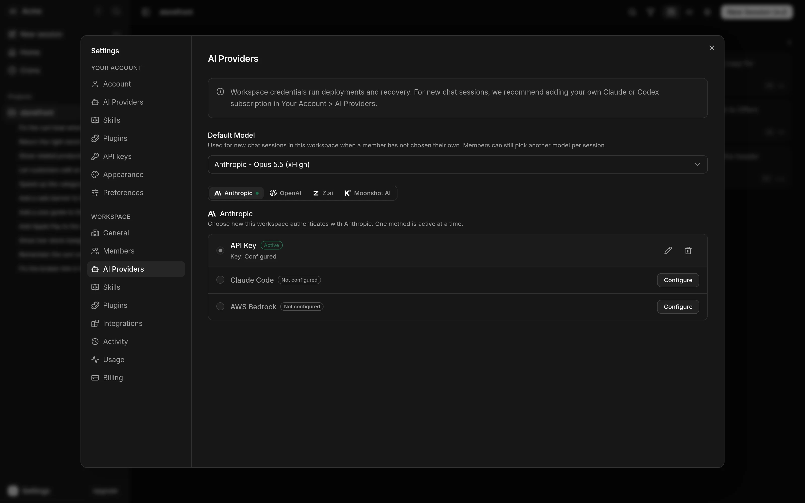Open Plugins under Your Account
805x503 pixels.
136,138
